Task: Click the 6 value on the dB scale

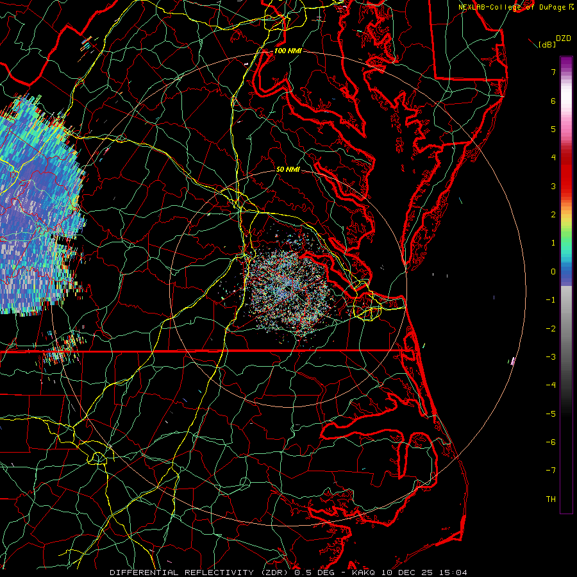Action: click(x=553, y=101)
